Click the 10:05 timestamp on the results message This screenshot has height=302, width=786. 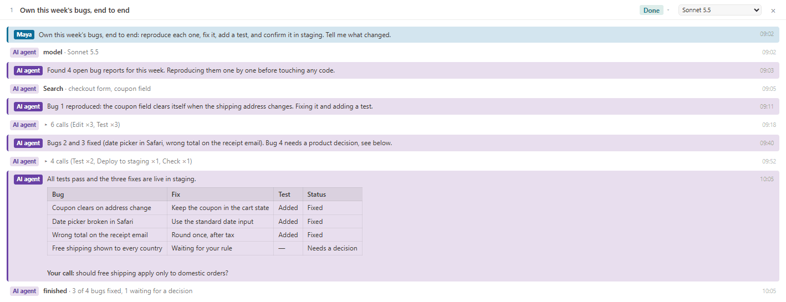[x=767, y=179]
